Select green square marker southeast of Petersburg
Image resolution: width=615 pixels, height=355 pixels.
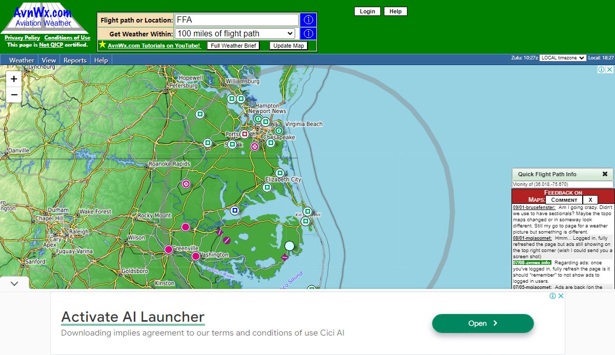[200, 114]
